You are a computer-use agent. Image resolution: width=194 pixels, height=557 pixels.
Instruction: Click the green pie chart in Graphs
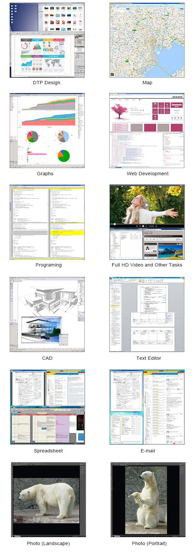tap(64, 156)
